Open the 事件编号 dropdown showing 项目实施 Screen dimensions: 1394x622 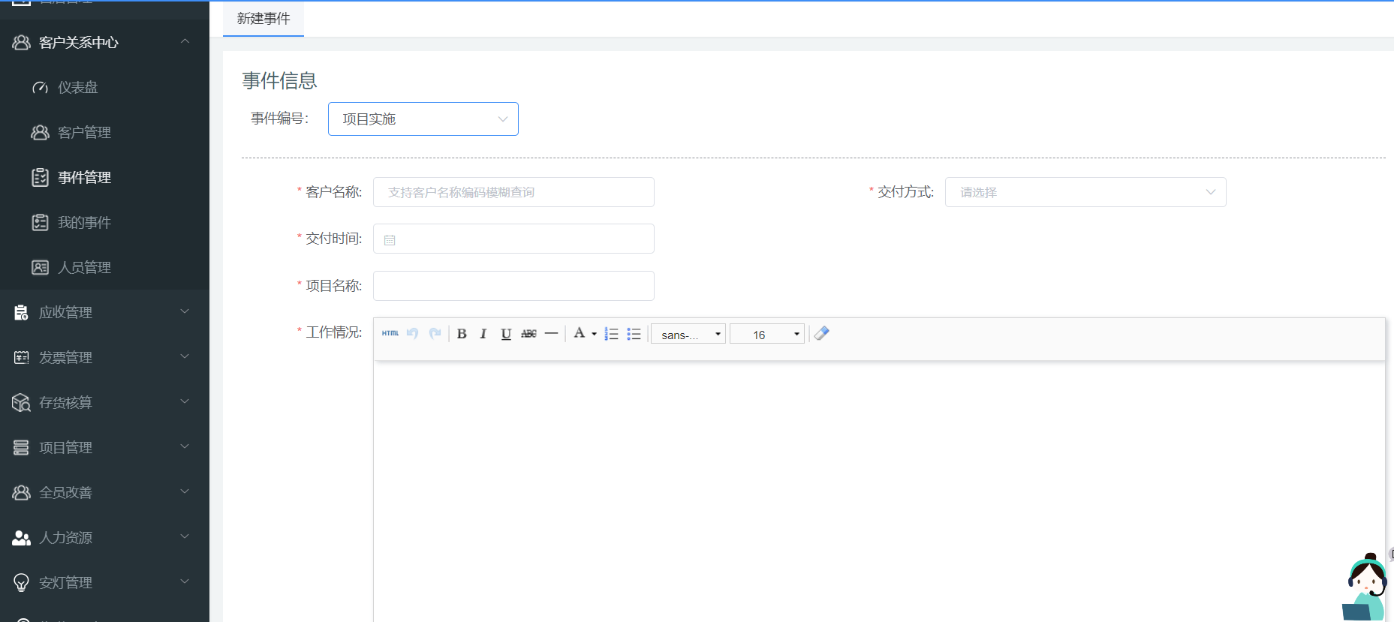click(423, 119)
